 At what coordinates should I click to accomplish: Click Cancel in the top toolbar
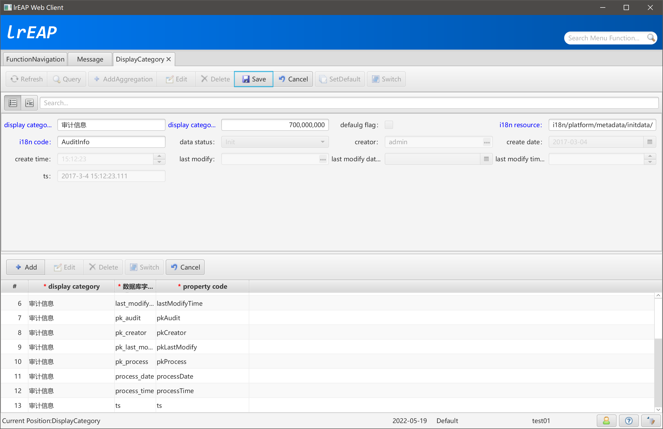point(293,79)
